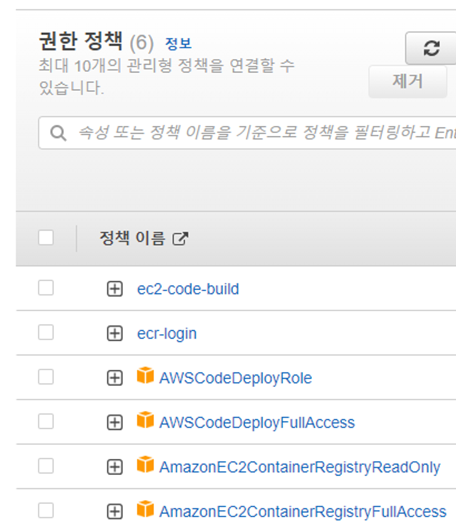Expand the AWSCodeDeployFullAccess policy details
This screenshot has width=456, height=529.
pos(115,422)
